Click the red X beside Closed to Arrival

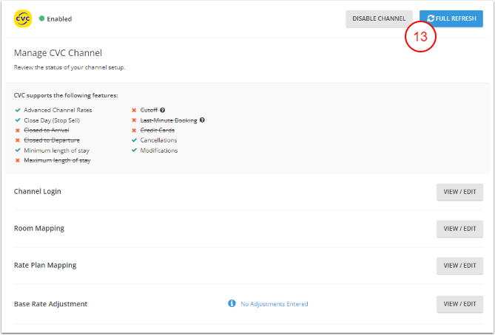point(18,130)
